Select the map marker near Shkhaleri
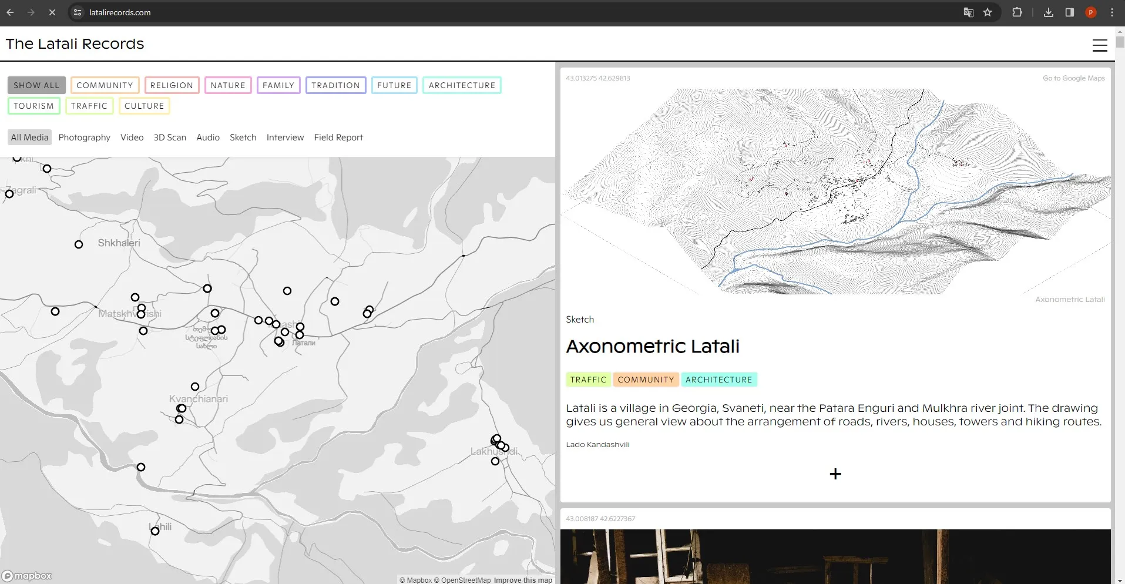The width and height of the screenshot is (1125, 584). point(79,244)
